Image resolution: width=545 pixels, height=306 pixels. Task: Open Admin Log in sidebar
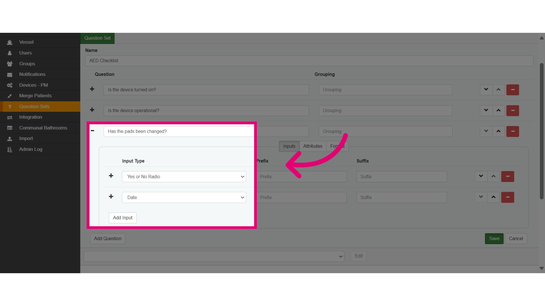(40, 149)
